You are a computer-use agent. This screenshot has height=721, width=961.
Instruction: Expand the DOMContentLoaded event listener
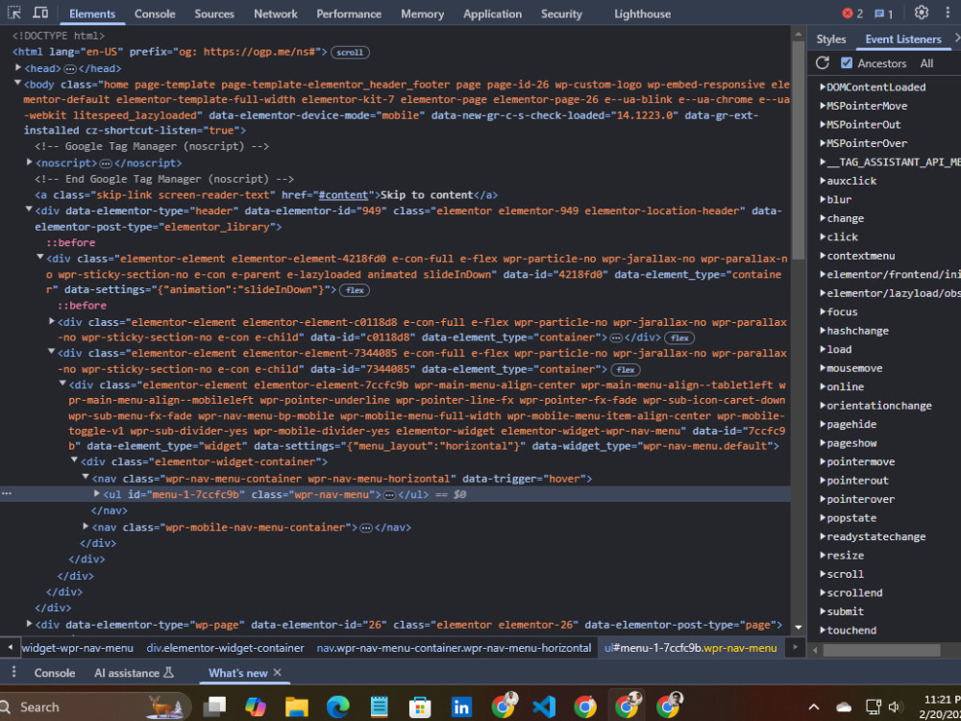click(x=823, y=87)
